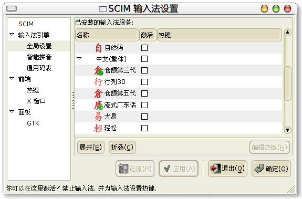Click the red 行 icon for 行列30
Screen dimensions: 302x199
pyautogui.click(x=98, y=82)
